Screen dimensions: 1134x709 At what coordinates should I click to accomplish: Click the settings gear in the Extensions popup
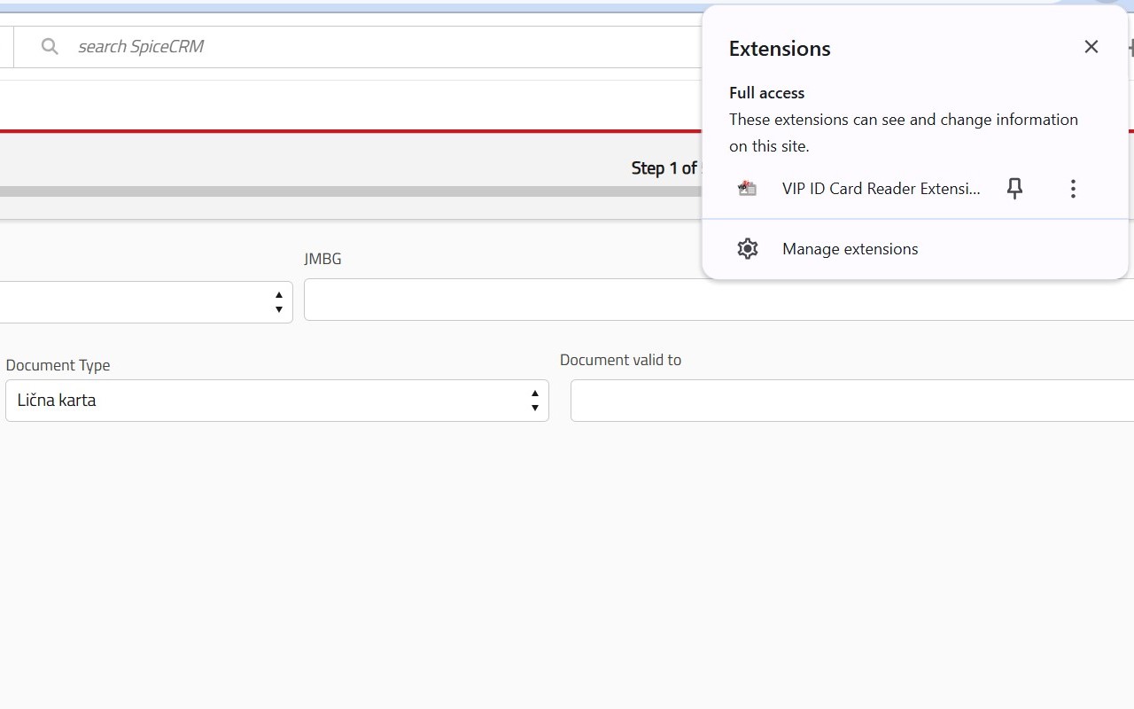747,248
